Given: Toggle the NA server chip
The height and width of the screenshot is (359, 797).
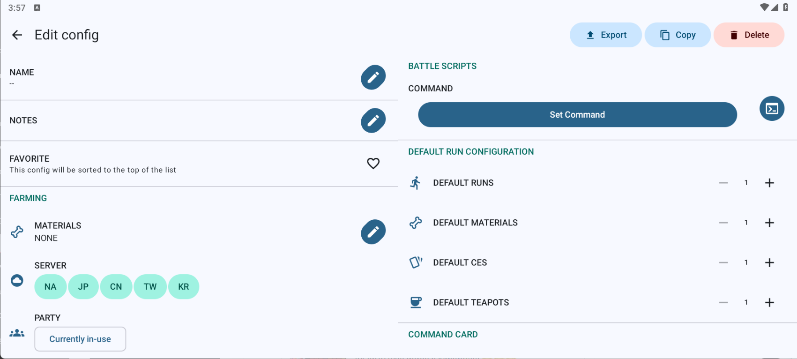Looking at the screenshot, I should pos(50,287).
